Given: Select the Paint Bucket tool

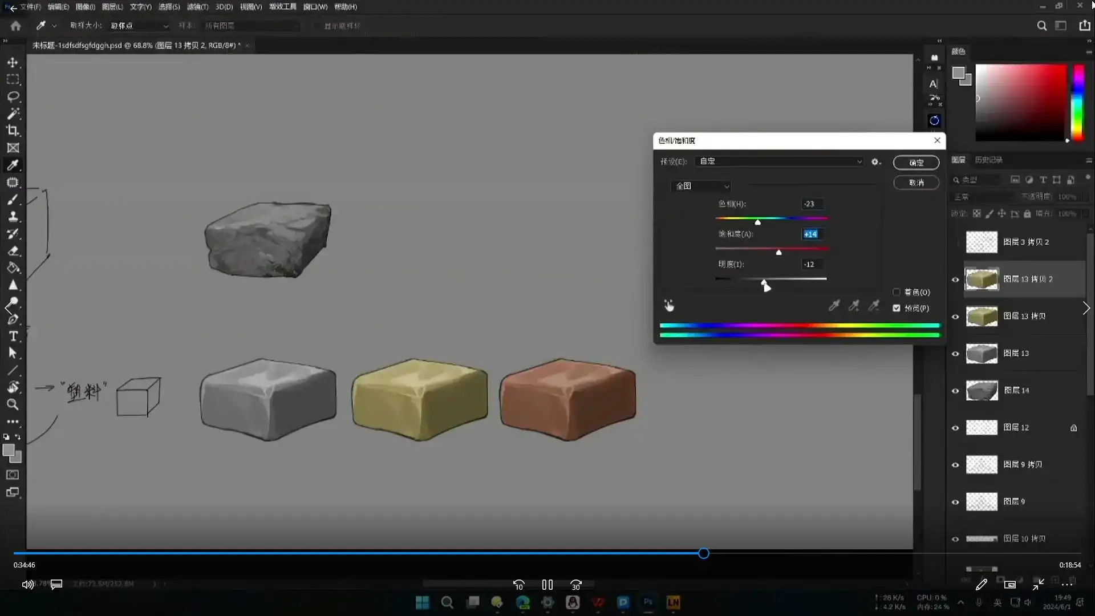Looking at the screenshot, I should tap(13, 268).
